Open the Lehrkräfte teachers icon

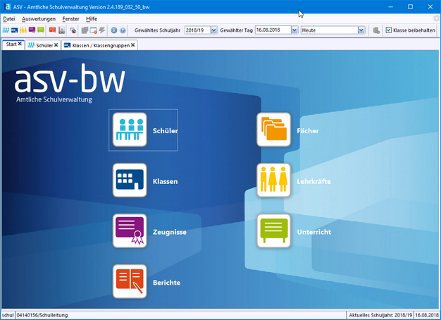(x=273, y=181)
